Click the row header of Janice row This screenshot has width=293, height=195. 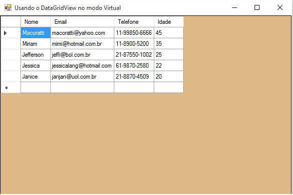(11, 77)
